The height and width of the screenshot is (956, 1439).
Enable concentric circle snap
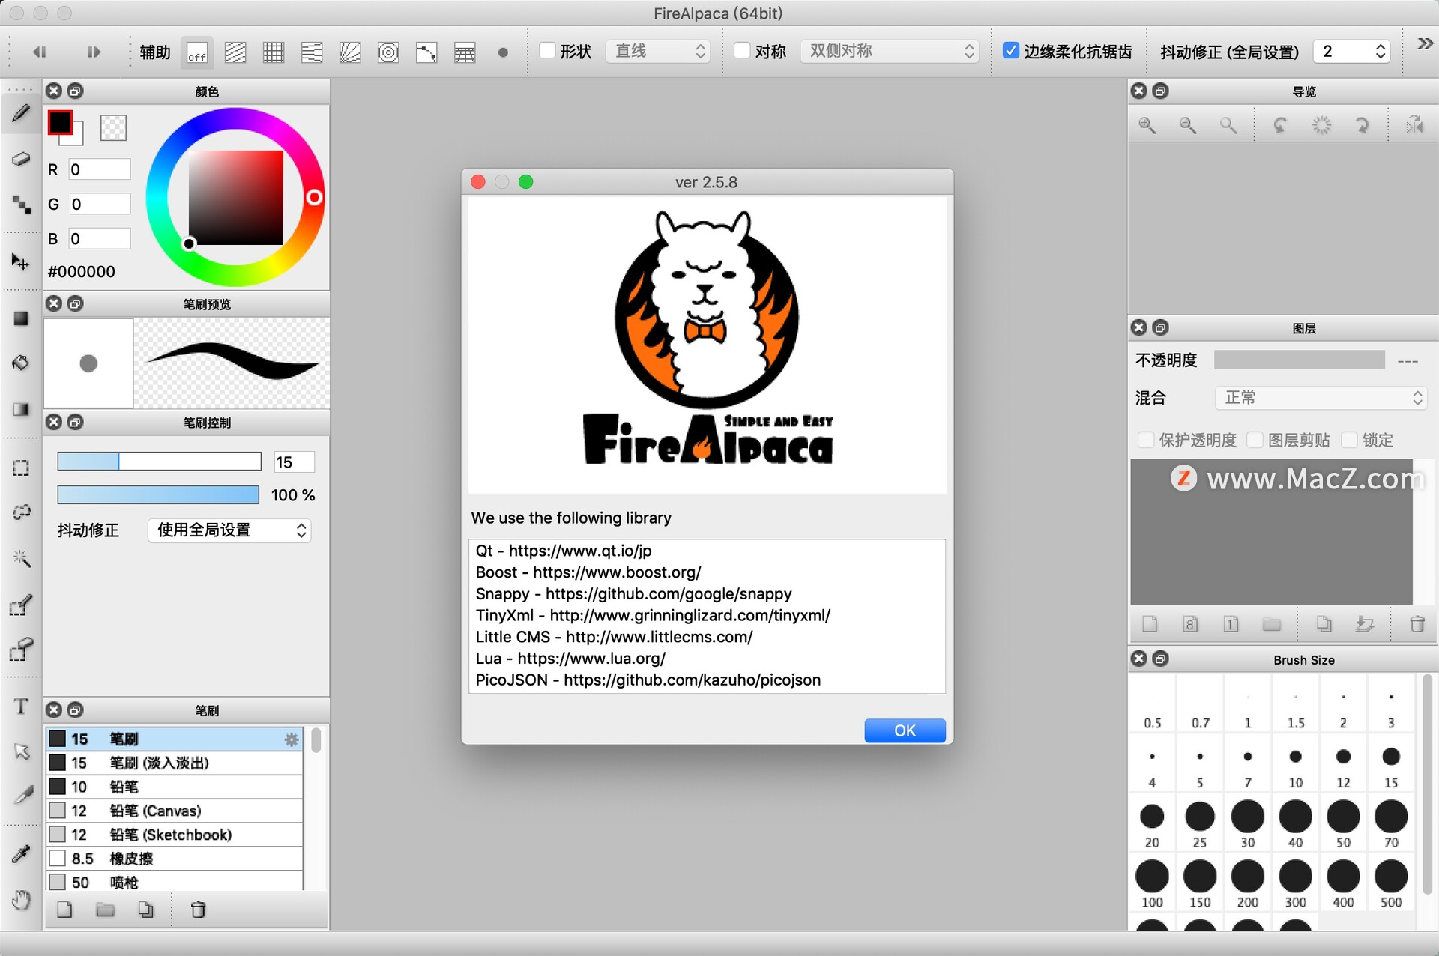pos(388,52)
